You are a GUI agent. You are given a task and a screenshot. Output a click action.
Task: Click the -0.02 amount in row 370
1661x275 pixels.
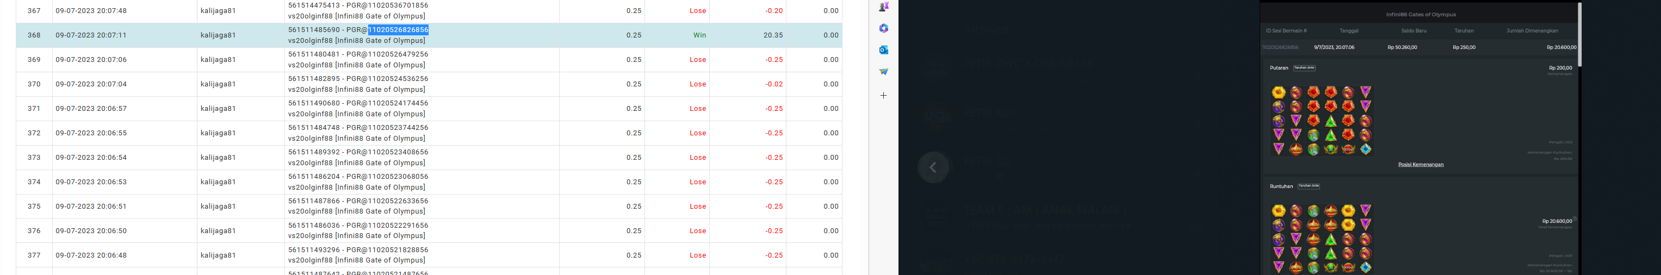(774, 84)
